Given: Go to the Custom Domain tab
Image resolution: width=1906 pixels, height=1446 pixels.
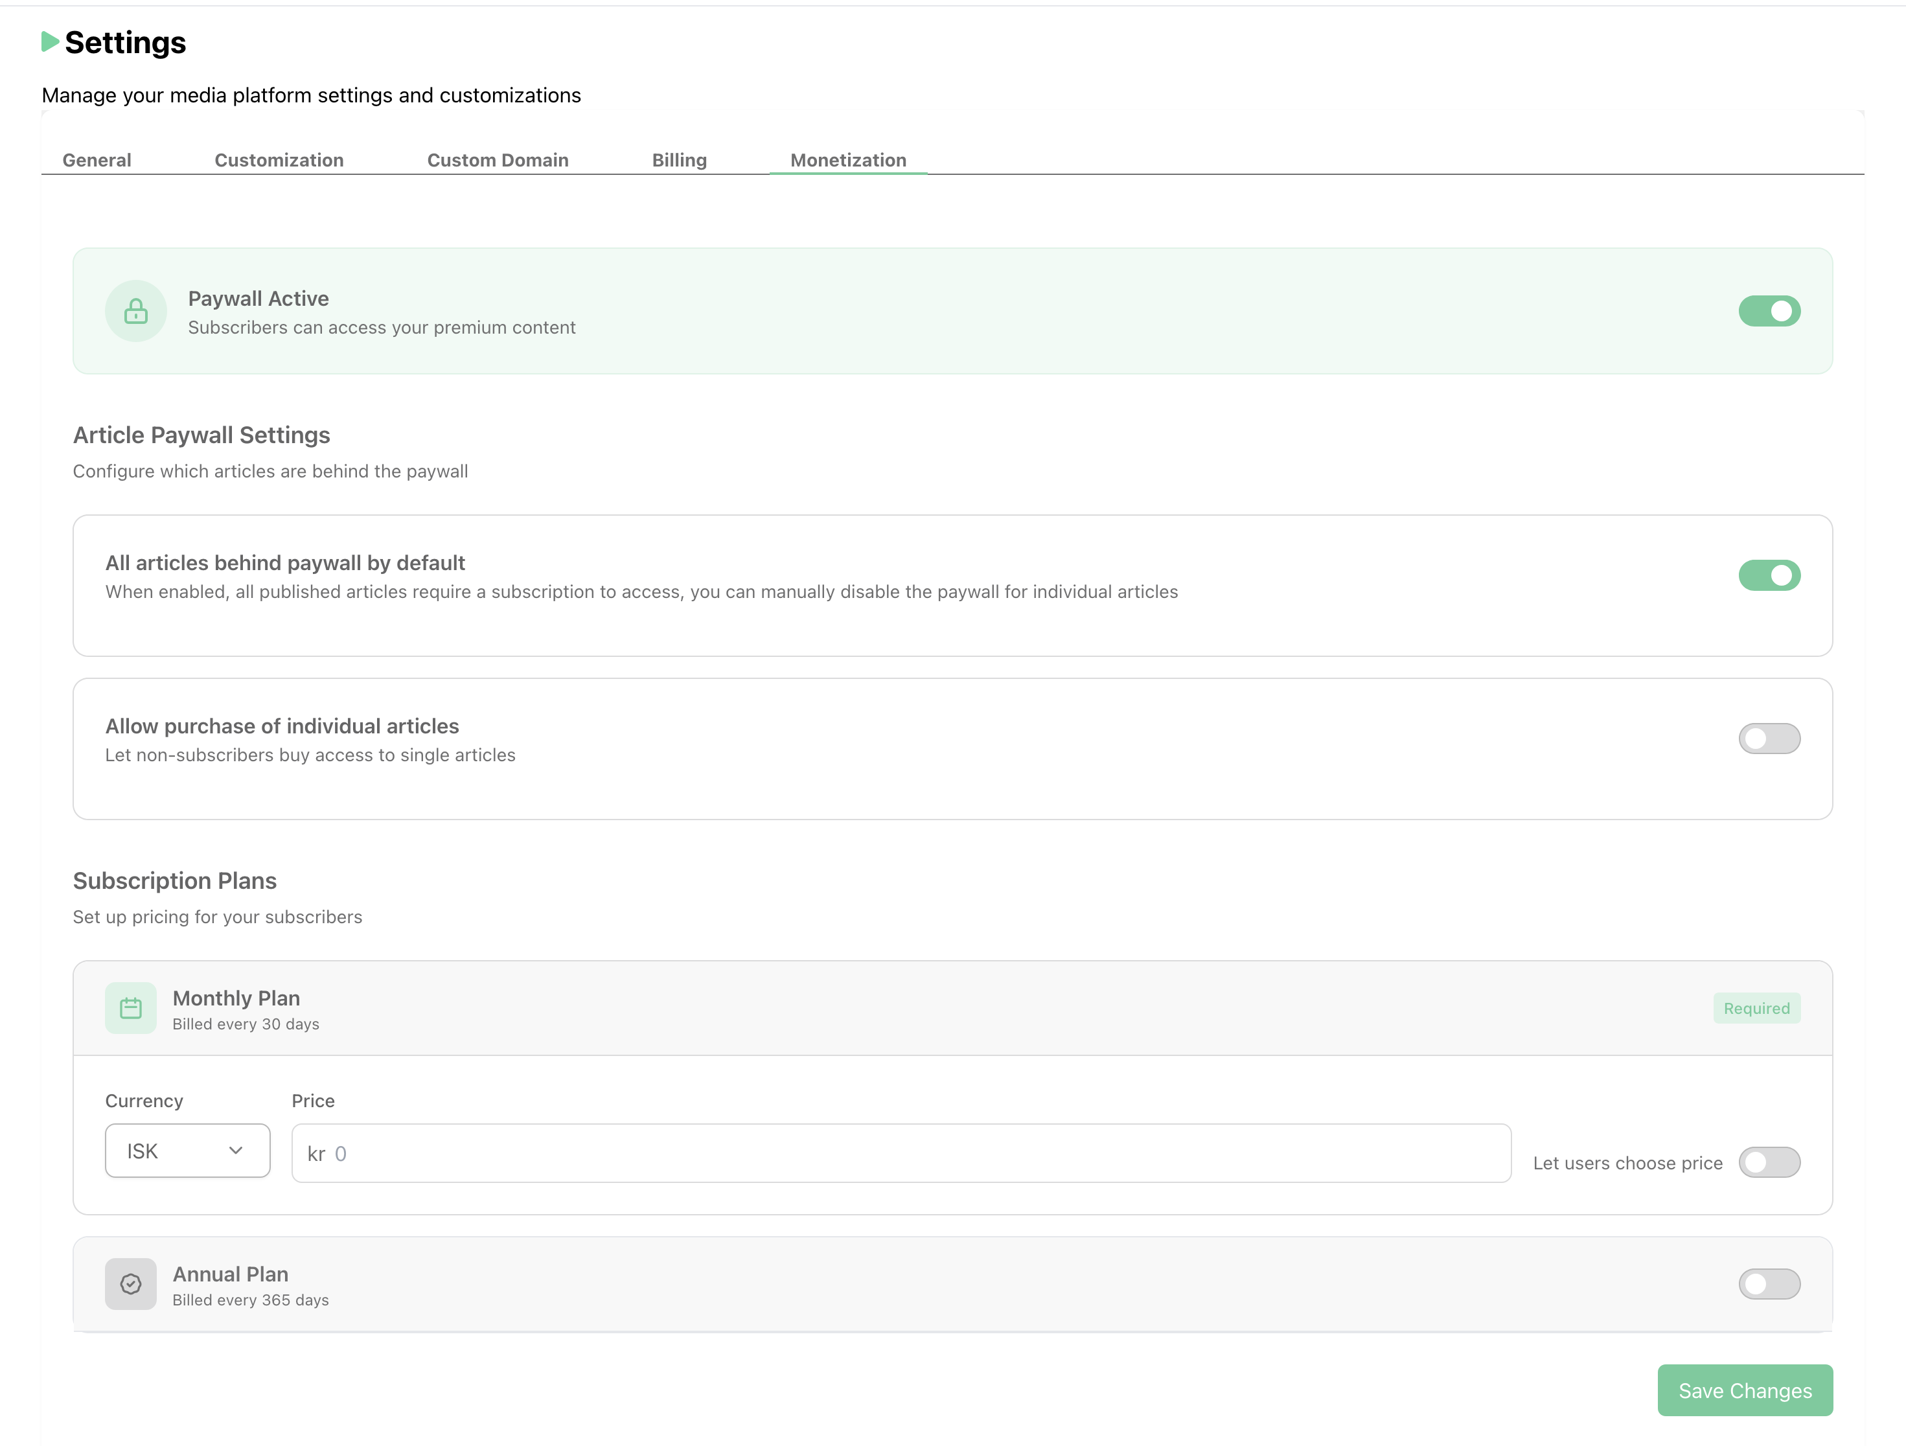Looking at the screenshot, I should [x=497, y=160].
